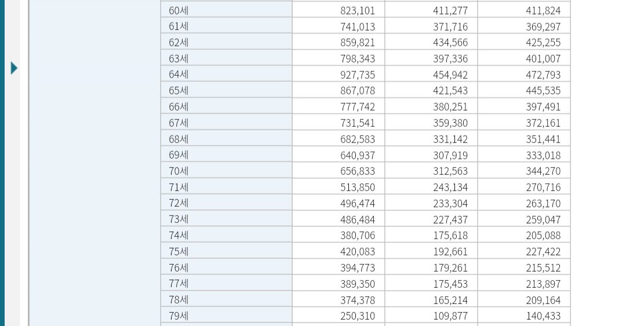626x326 pixels.
Task: Select the 72세 age row label
Action: point(227,203)
